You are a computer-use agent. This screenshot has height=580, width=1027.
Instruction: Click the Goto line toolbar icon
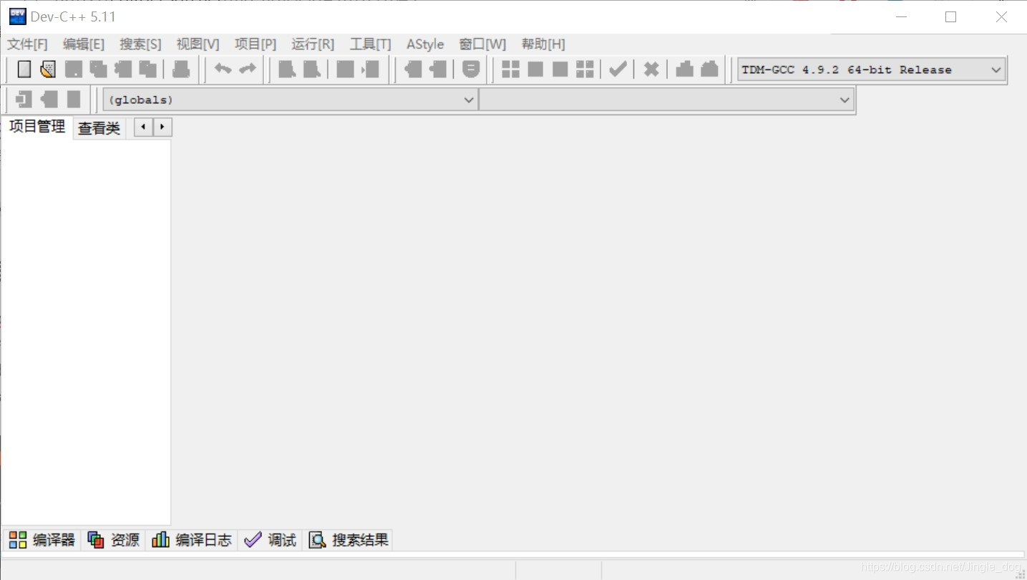(x=371, y=69)
